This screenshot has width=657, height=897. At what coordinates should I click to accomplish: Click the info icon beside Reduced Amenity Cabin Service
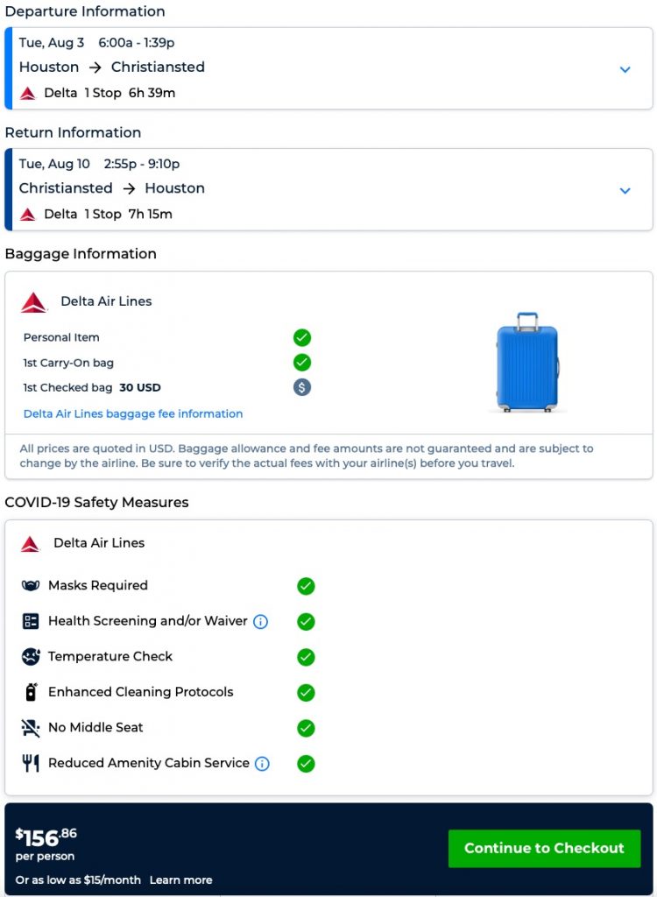pyautogui.click(x=262, y=764)
